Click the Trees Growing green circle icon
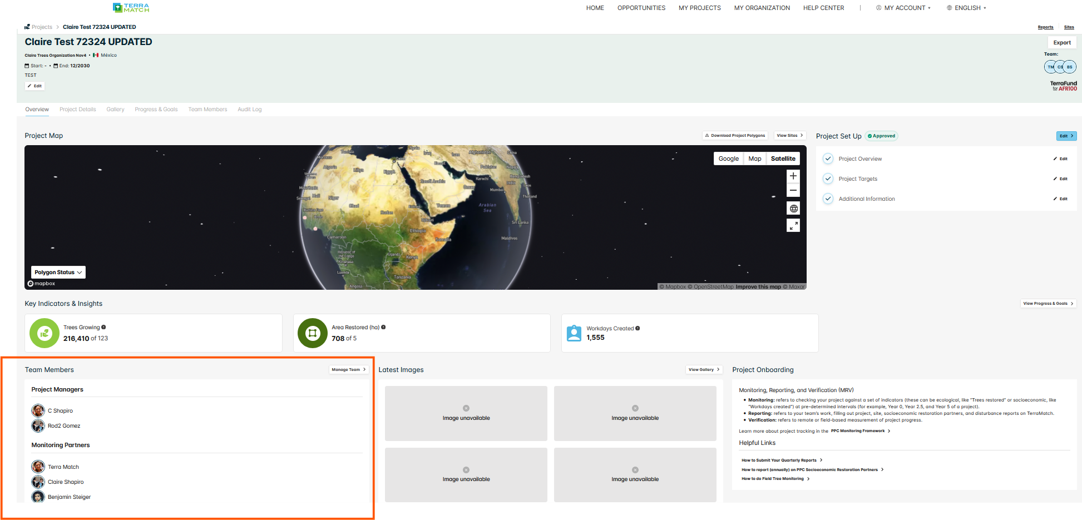The width and height of the screenshot is (1082, 520). [x=45, y=333]
